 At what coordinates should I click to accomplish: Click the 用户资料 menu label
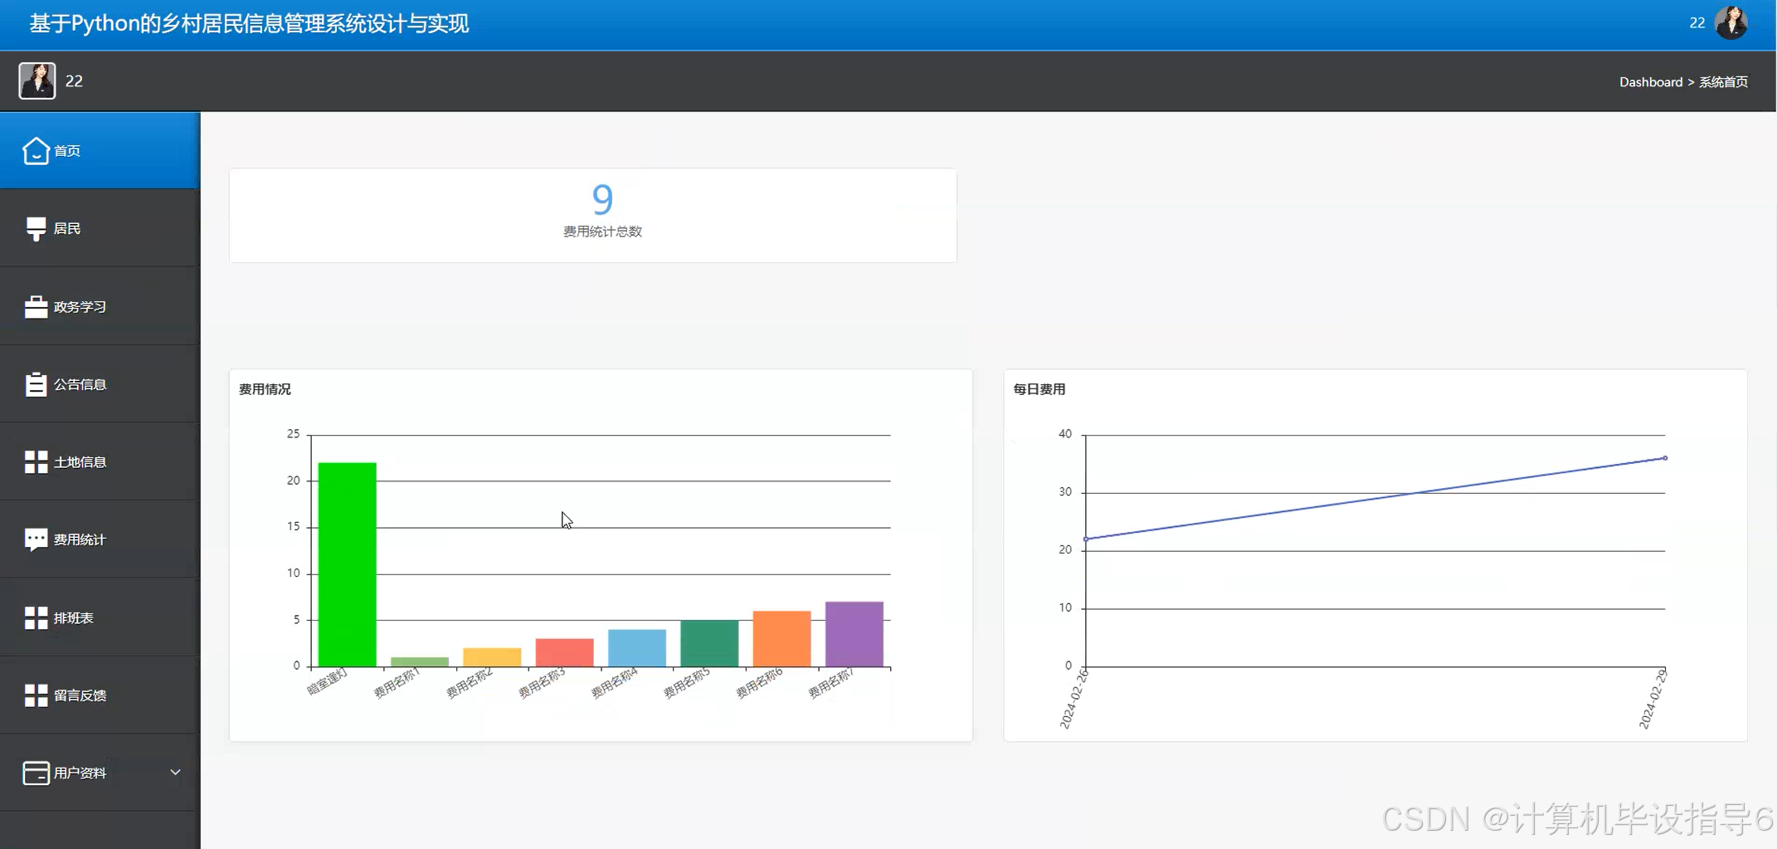click(80, 773)
